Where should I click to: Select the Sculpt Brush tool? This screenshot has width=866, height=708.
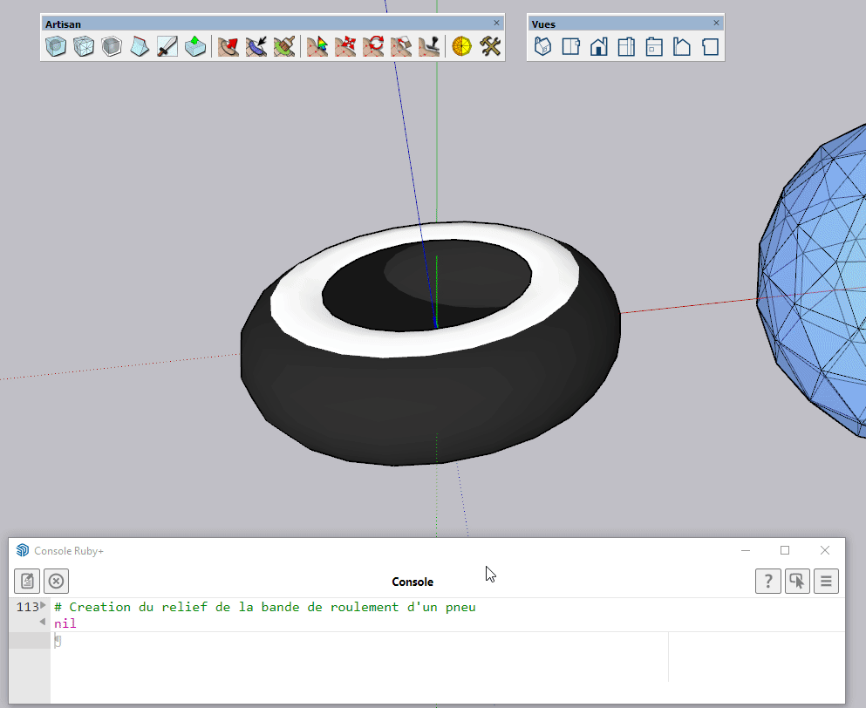click(x=228, y=46)
